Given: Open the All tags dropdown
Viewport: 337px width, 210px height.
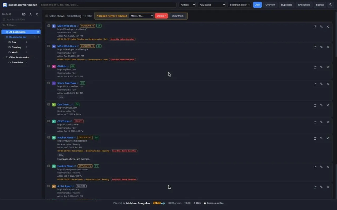Looking at the screenshot, I should [x=187, y=5].
